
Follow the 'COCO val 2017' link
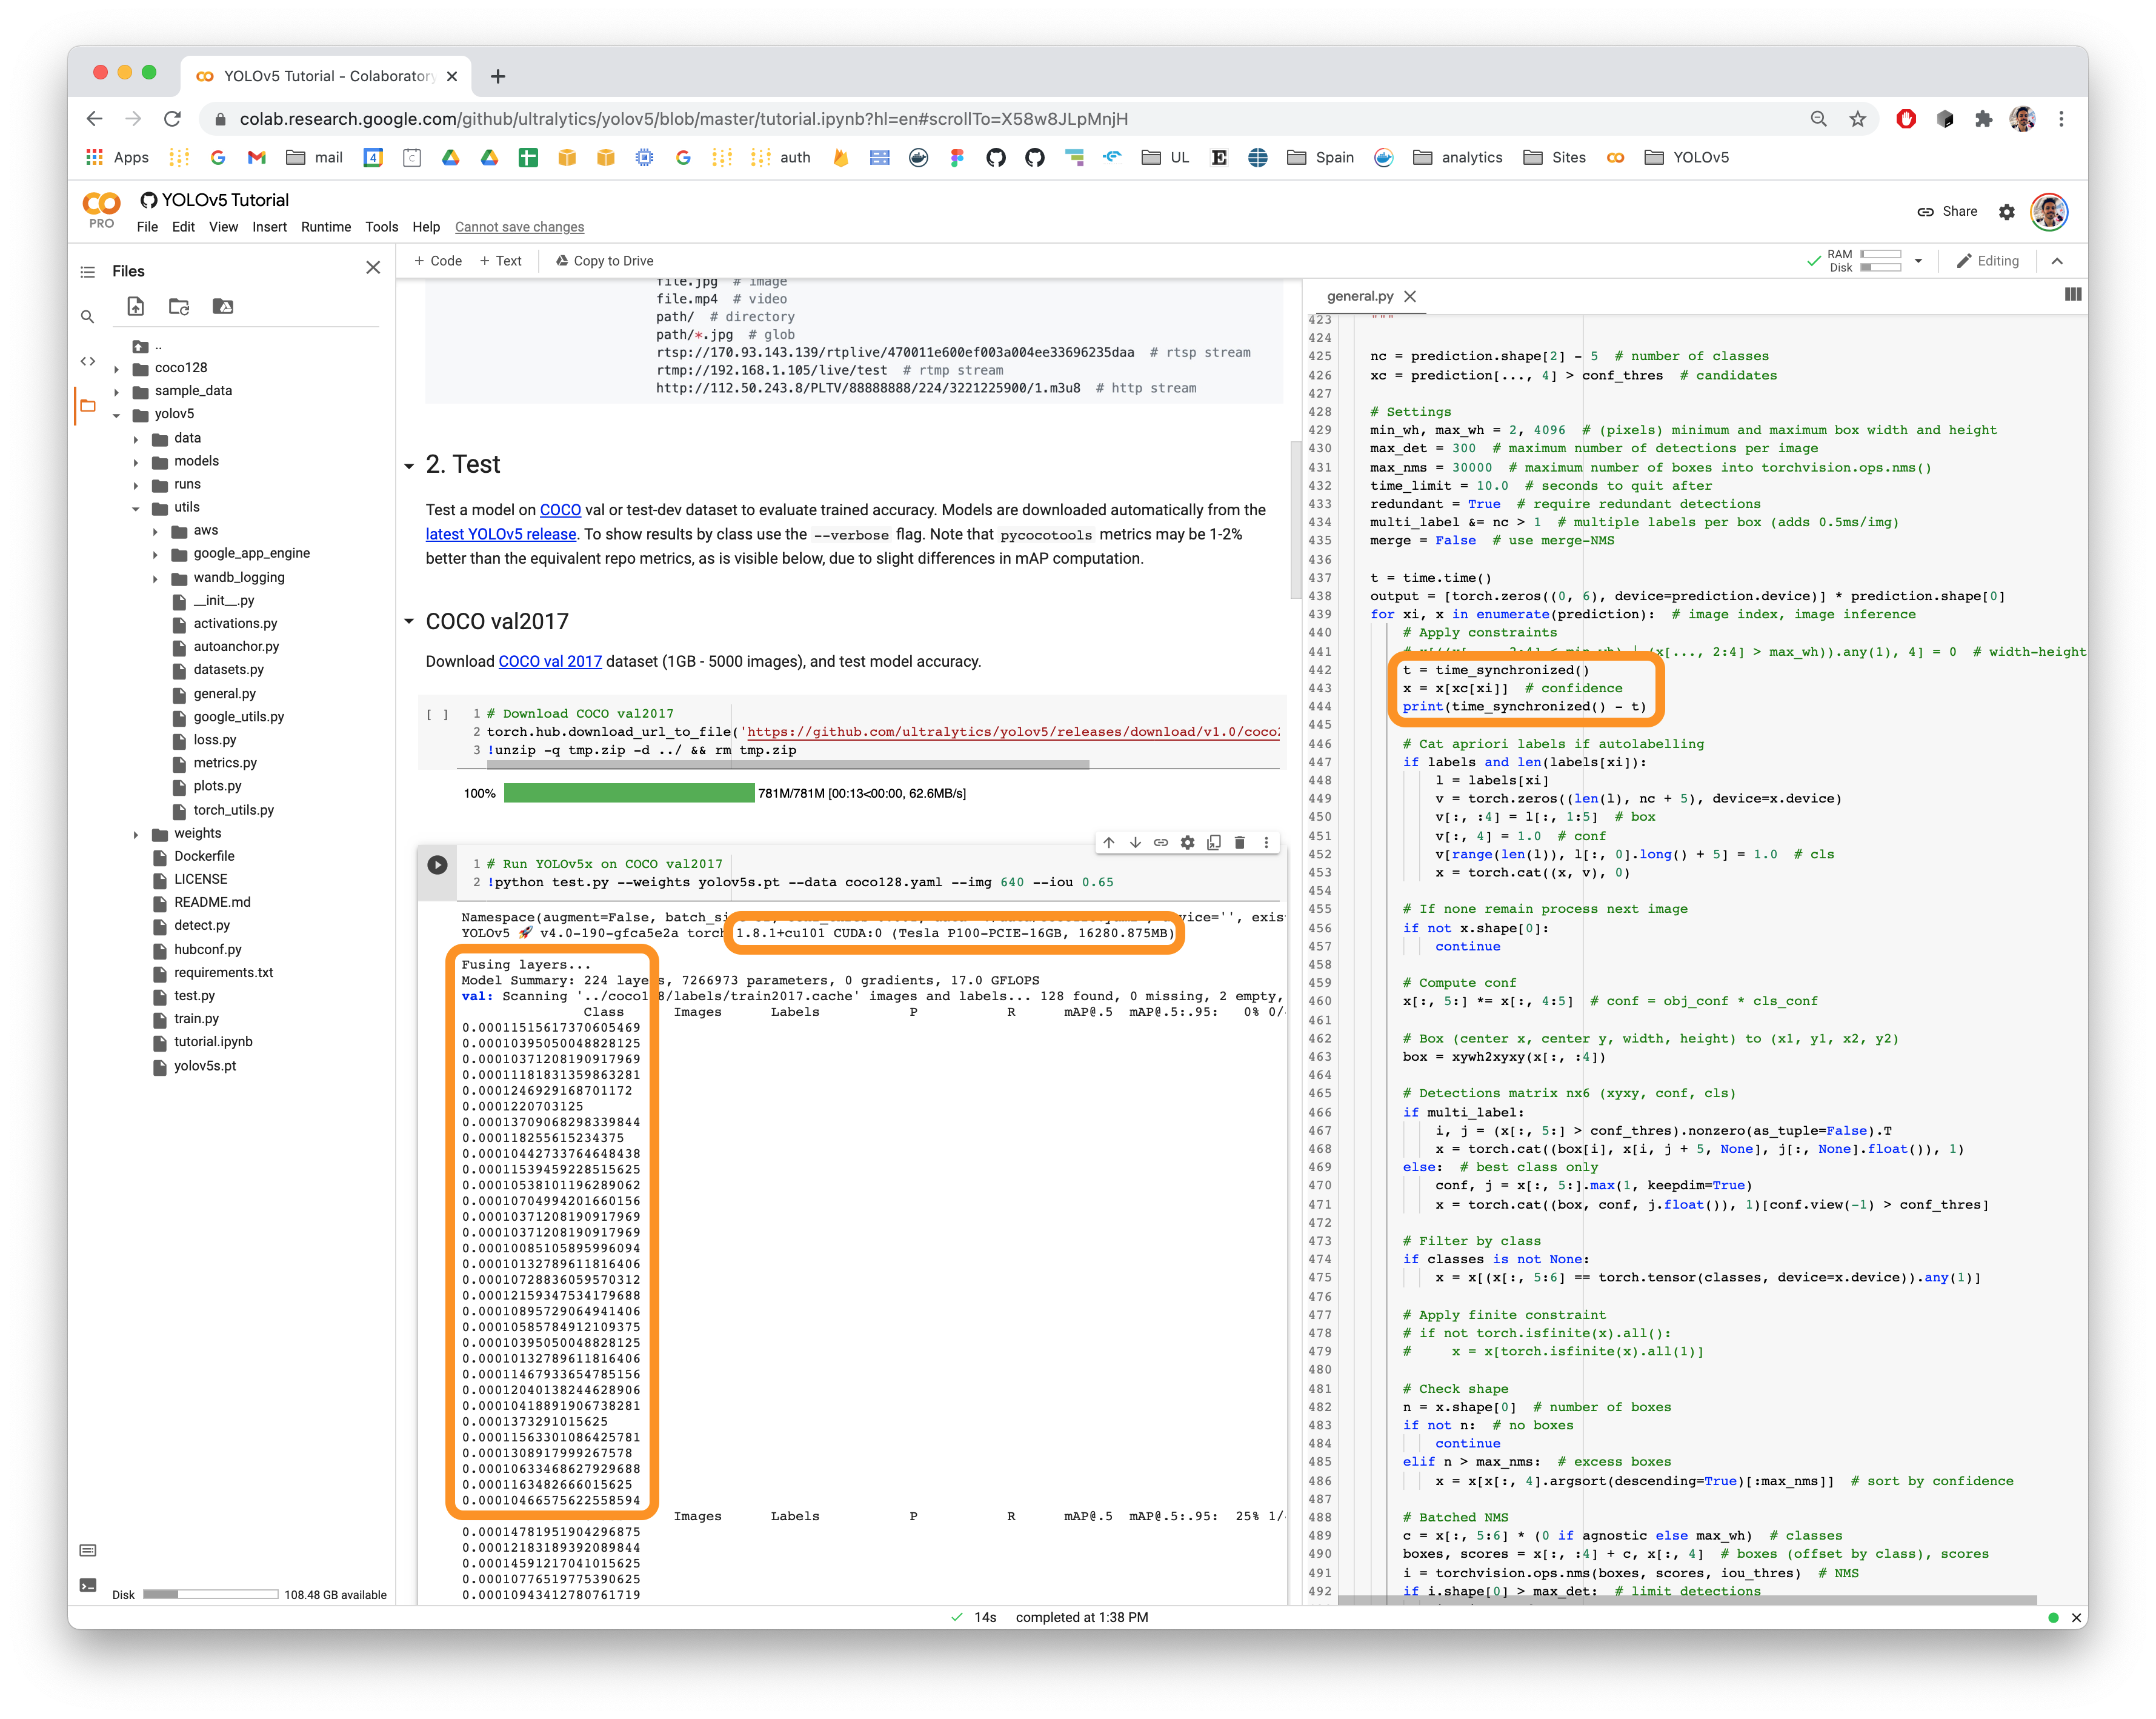(x=550, y=661)
